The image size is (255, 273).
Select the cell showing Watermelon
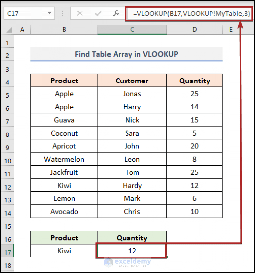64,159
